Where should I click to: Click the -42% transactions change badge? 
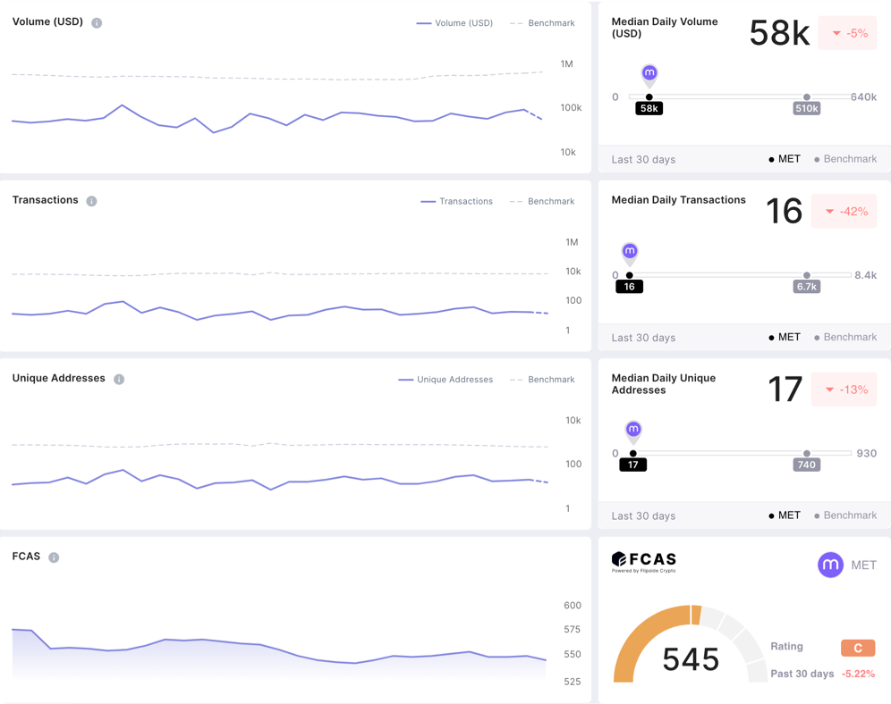coord(844,212)
